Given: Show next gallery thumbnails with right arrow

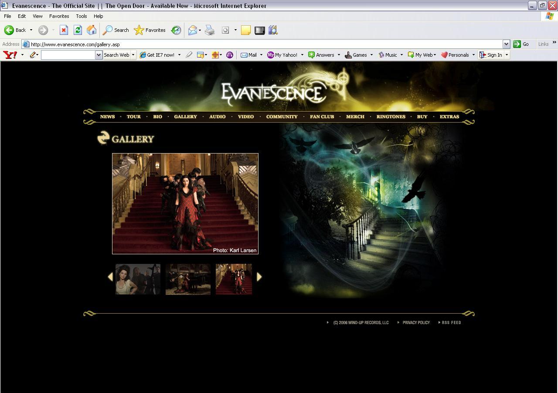Looking at the screenshot, I should 259,277.
